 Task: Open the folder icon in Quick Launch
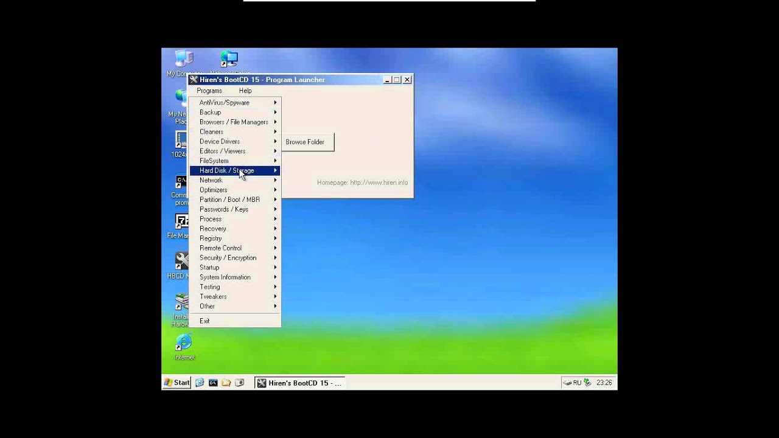click(226, 383)
